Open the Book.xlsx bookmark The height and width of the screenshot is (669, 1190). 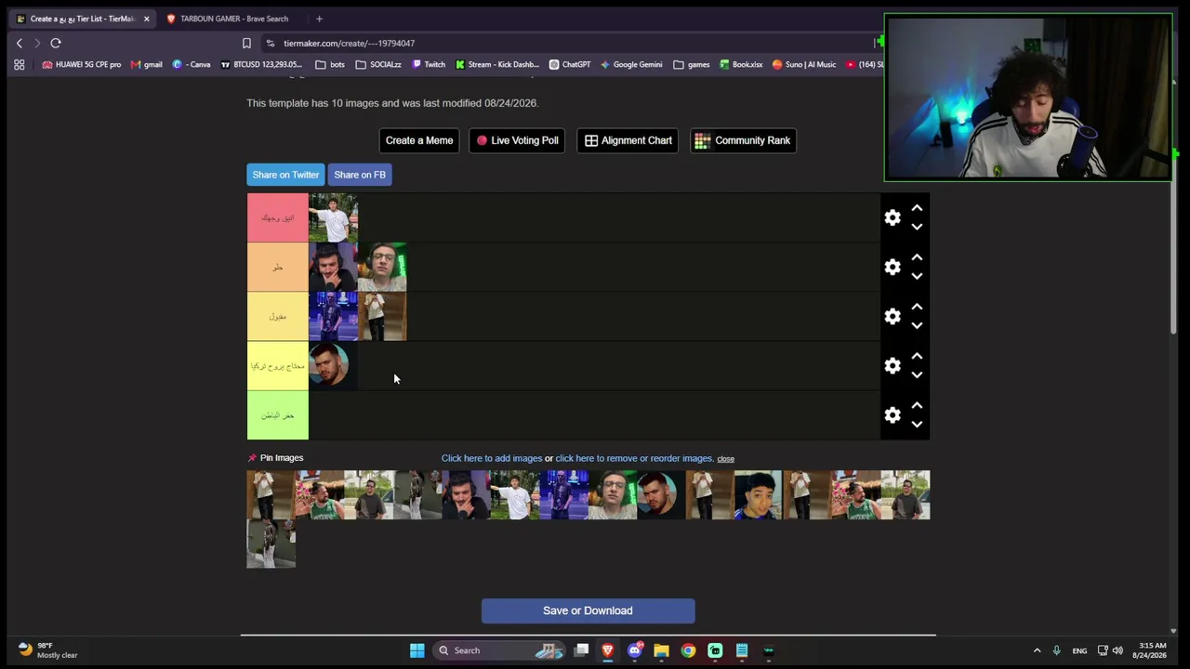740,64
